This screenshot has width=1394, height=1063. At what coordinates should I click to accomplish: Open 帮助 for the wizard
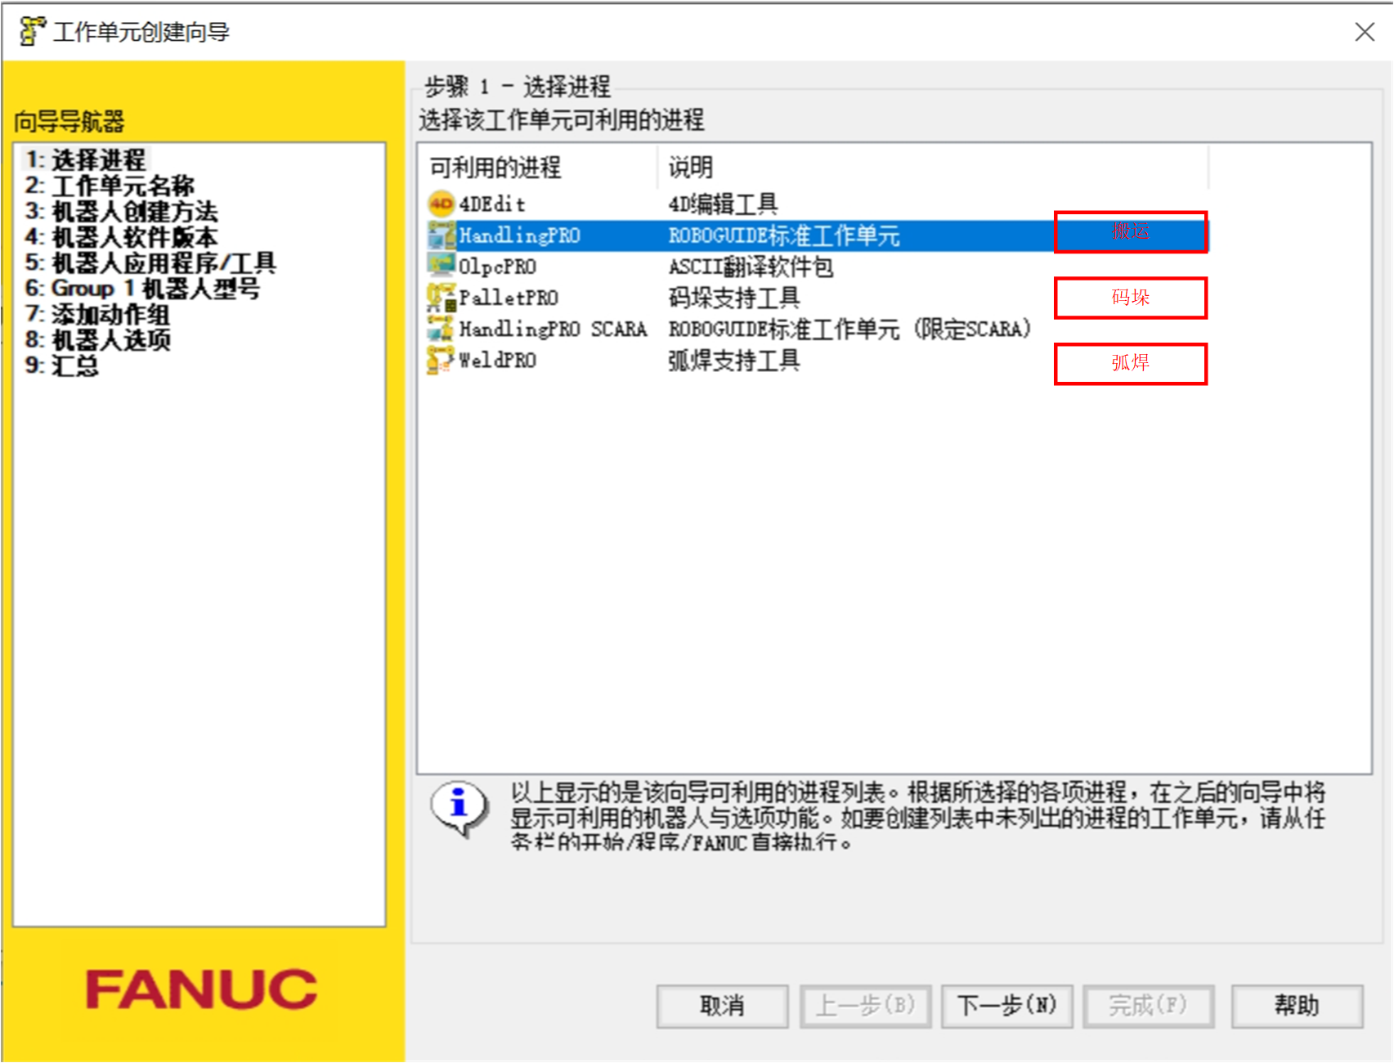click(1296, 1006)
